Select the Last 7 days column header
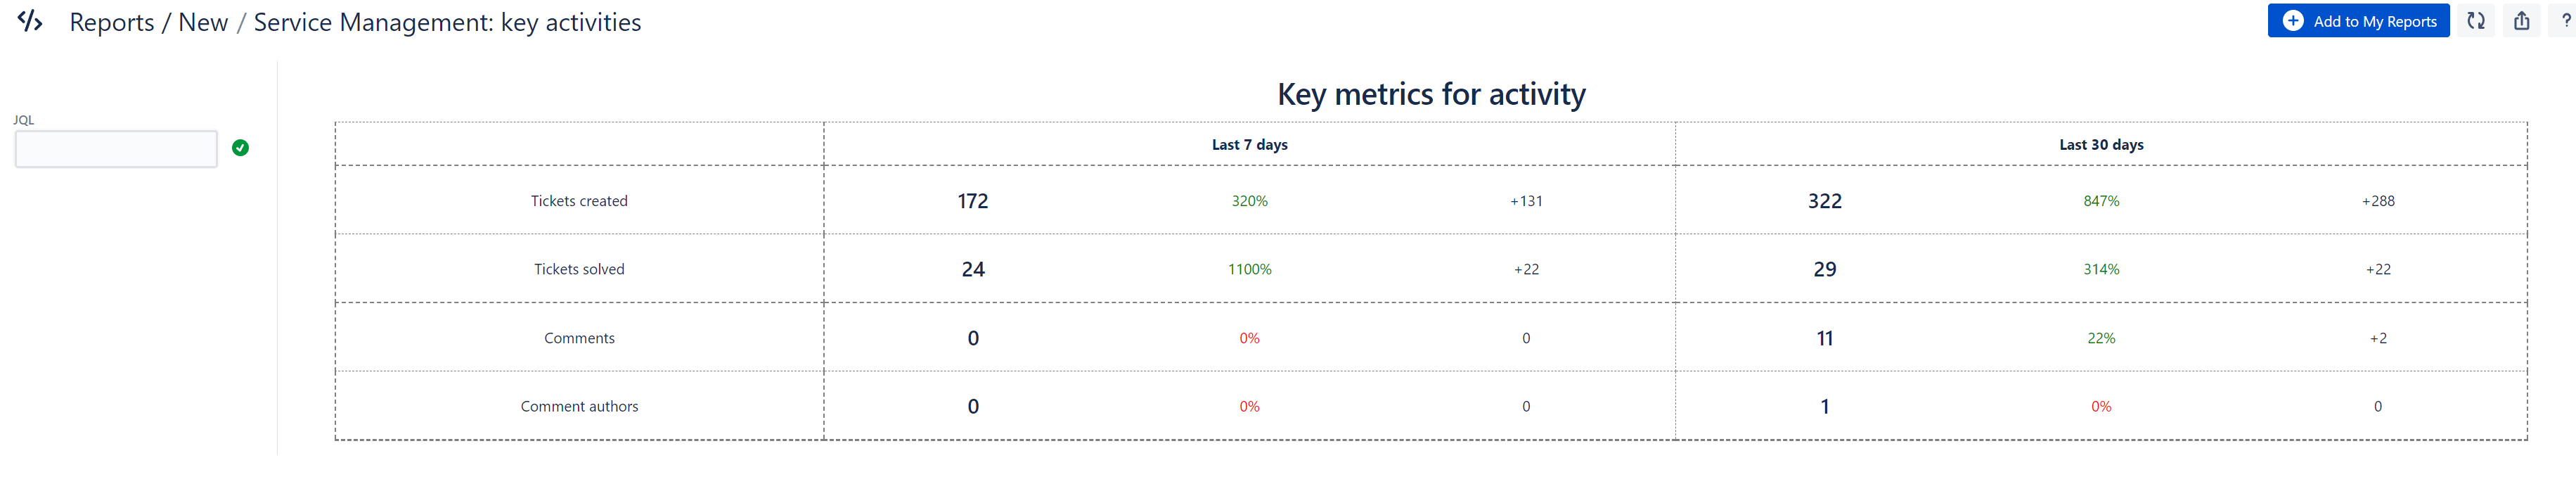This screenshot has width=2576, height=491. pyautogui.click(x=1249, y=145)
